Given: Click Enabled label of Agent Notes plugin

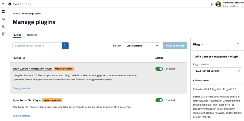Looking at the screenshot, I should pos(170,100).
